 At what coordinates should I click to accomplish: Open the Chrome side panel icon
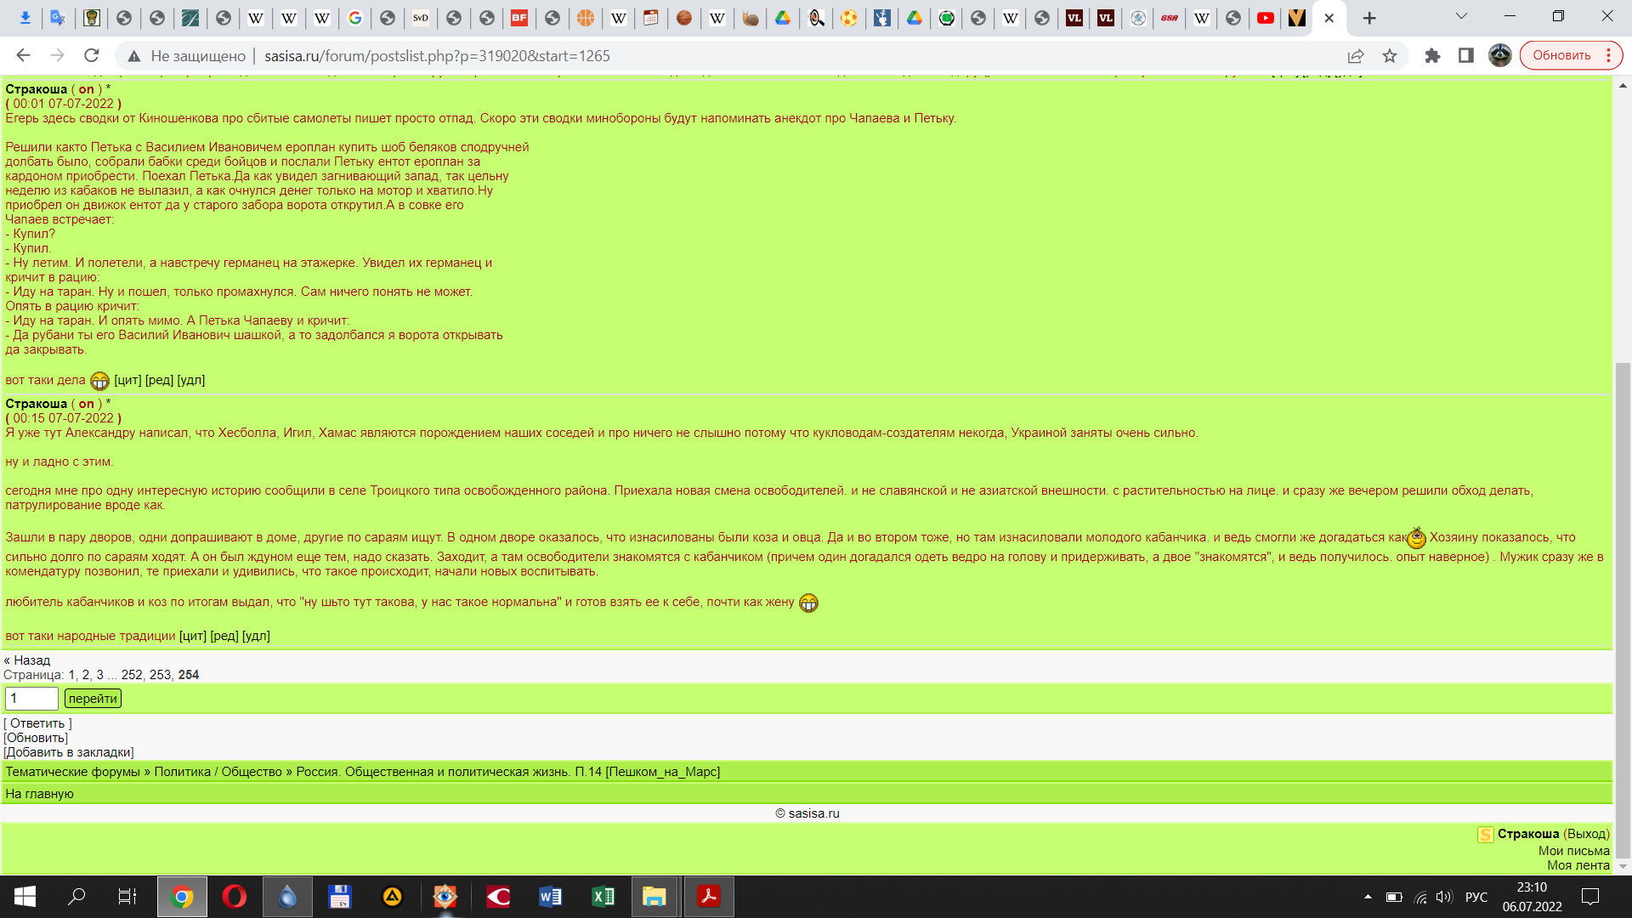pyautogui.click(x=1466, y=55)
